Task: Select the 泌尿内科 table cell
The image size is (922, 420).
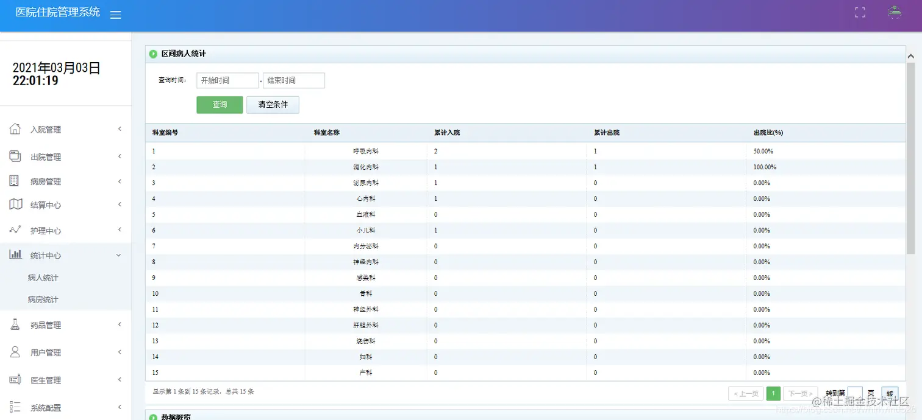Action: pyautogui.click(x=366, y=183)
